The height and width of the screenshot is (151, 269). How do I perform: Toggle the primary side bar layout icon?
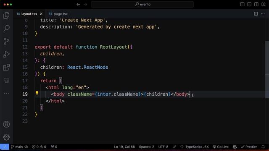[242, 5]
